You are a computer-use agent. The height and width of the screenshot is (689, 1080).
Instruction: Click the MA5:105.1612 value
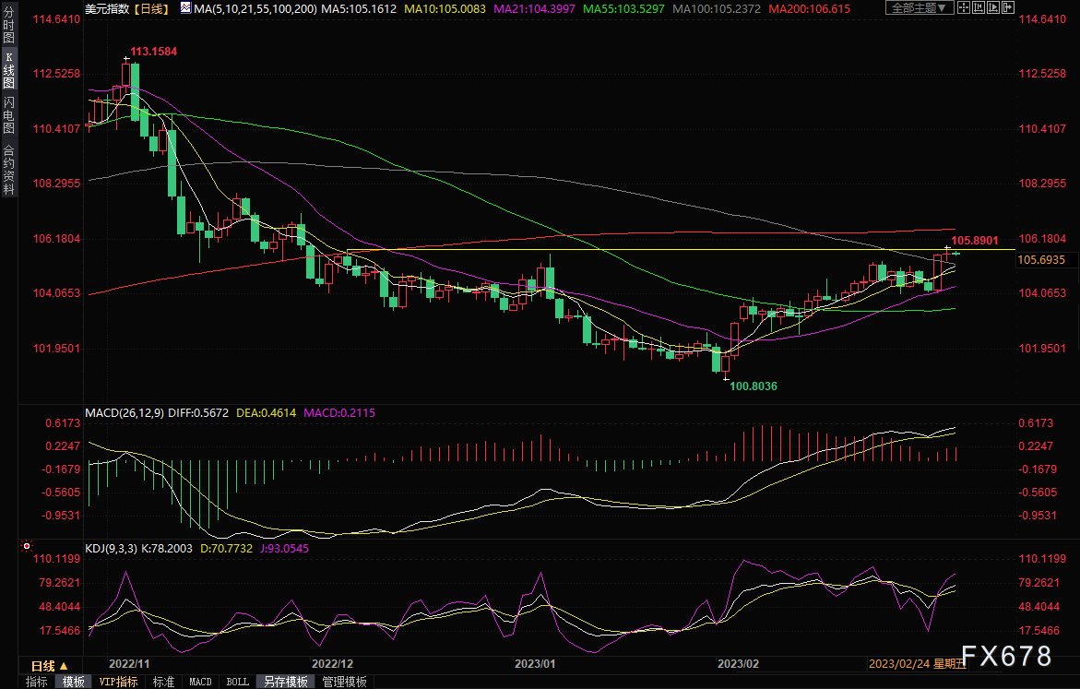[x=359, y=9]
